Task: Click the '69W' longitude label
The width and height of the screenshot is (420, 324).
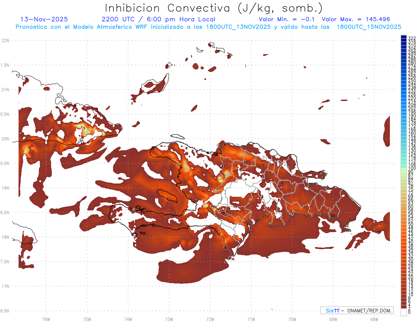Action: [333, 319]
